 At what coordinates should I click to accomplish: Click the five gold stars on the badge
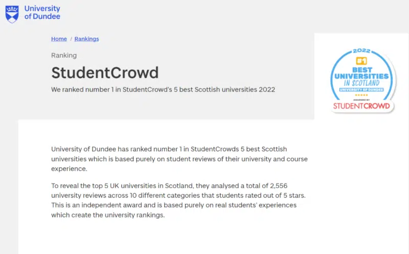pyautogui.click(x=361, y=95)
